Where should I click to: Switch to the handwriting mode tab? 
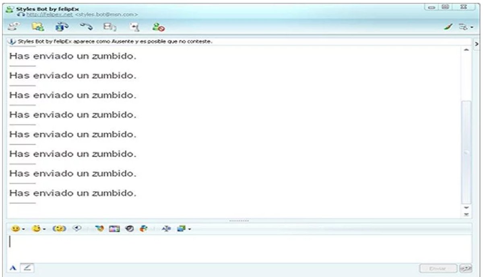tap(27, 268)
